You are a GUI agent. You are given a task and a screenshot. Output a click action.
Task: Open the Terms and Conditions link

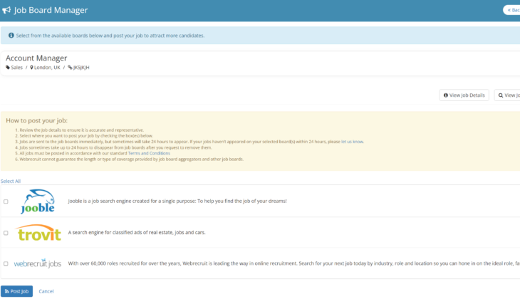(x=149, y=153)
